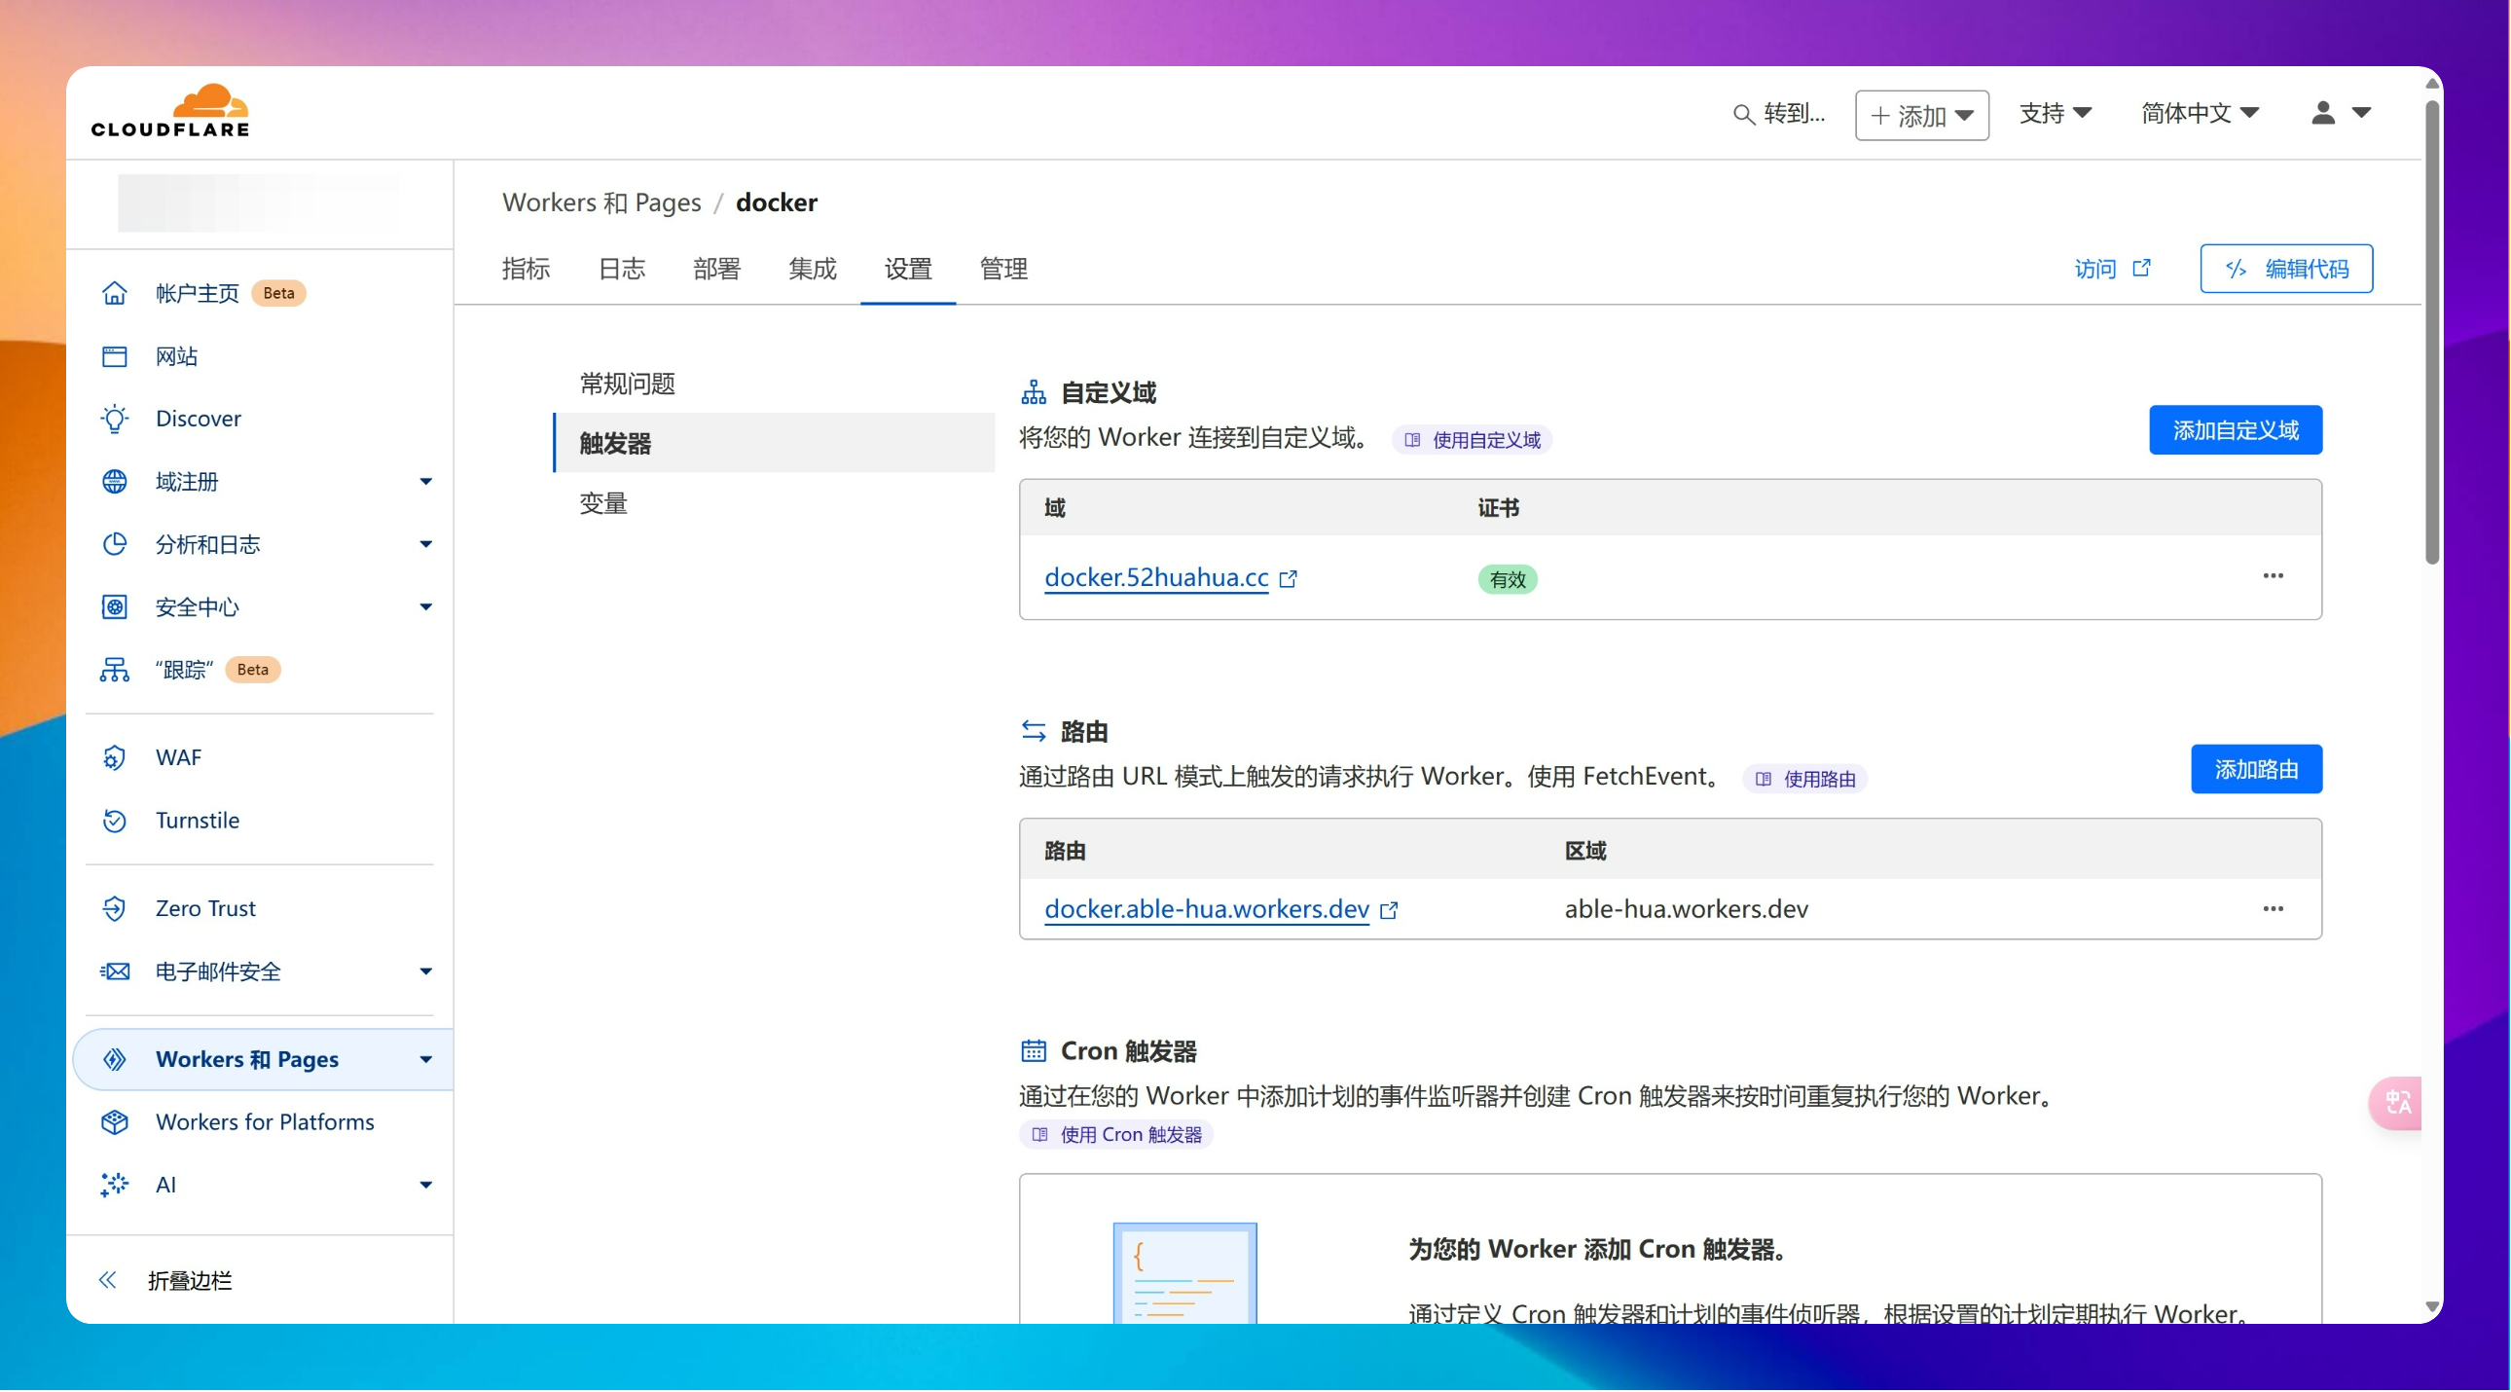The width and height of the screenshot is (2511, 1392).
Task: Click the 转到... search field
Action: click(x=1781, y=115)
